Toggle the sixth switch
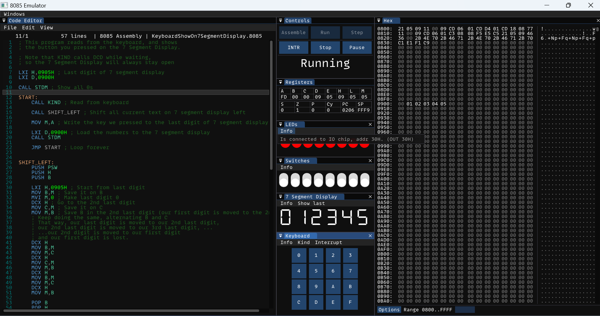600x316 pixels. 342,180
